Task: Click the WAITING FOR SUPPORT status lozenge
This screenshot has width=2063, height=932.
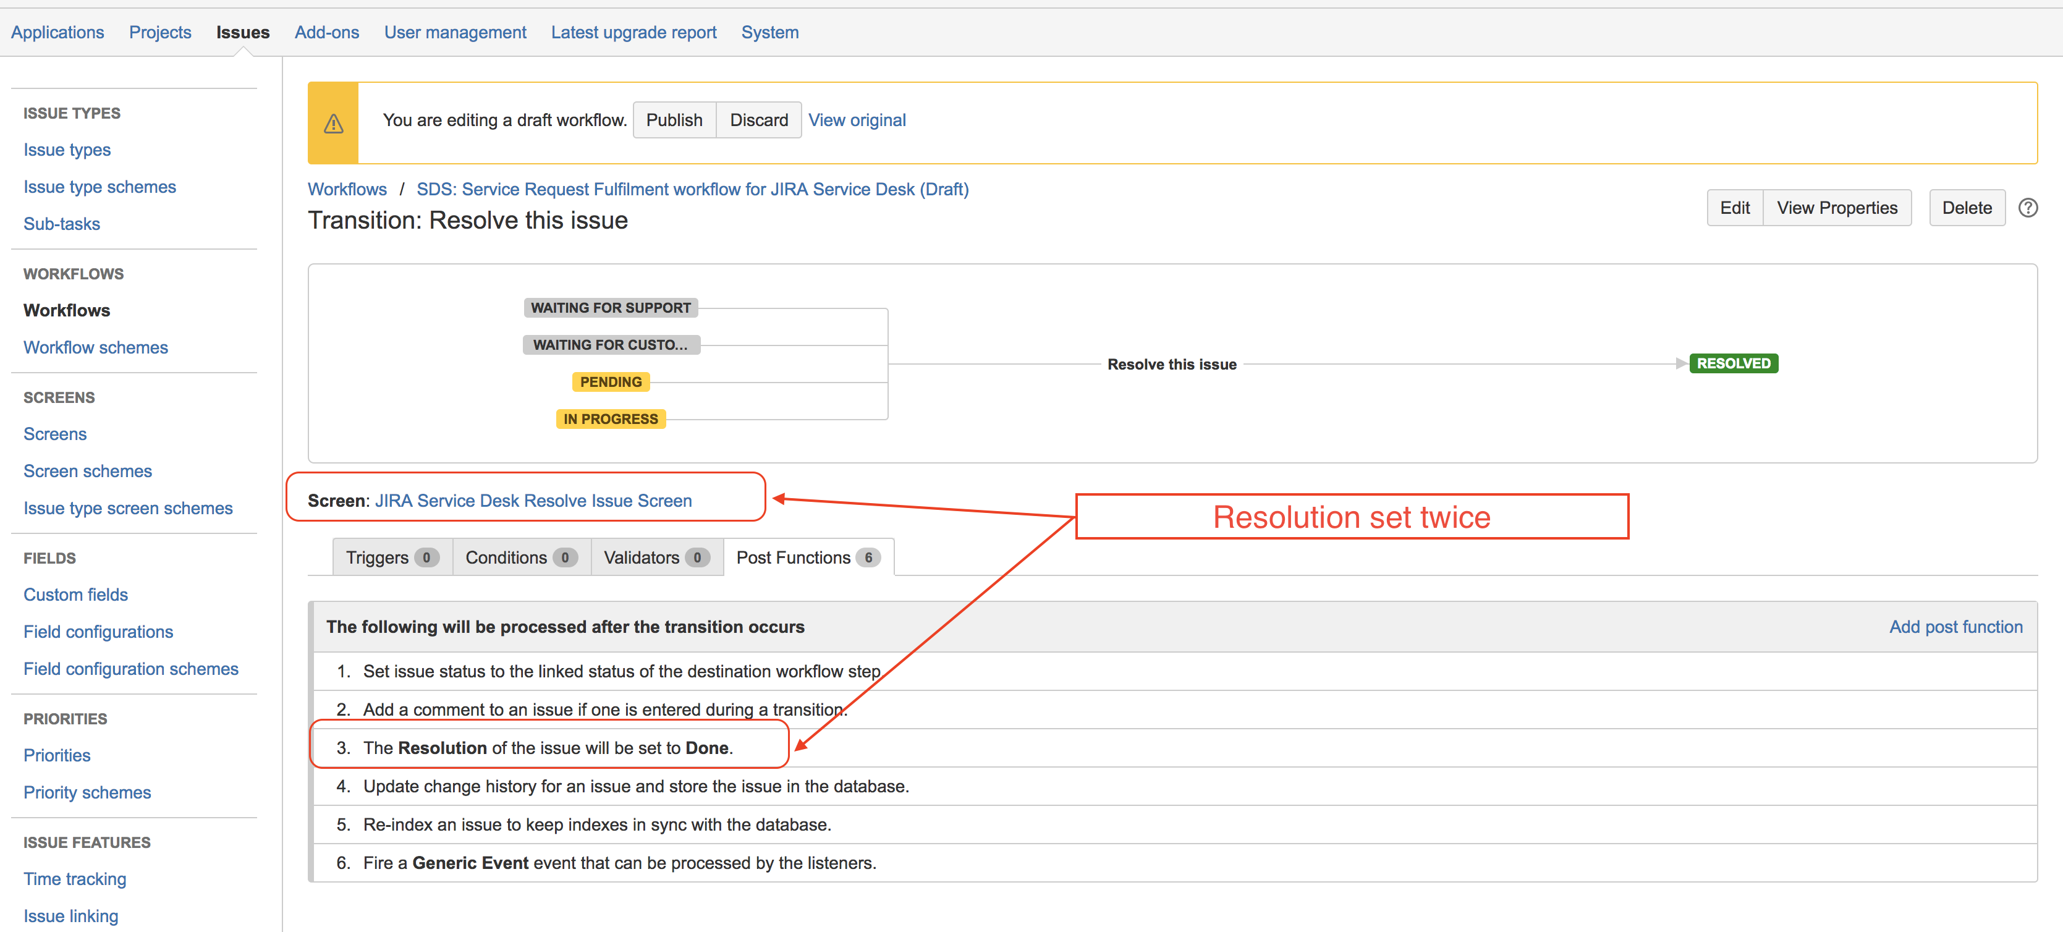Action: pos(610,308)
